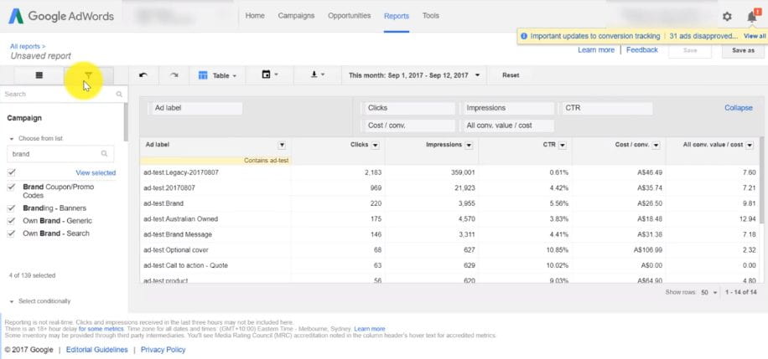Open the notifications bell

pos(752,17)
